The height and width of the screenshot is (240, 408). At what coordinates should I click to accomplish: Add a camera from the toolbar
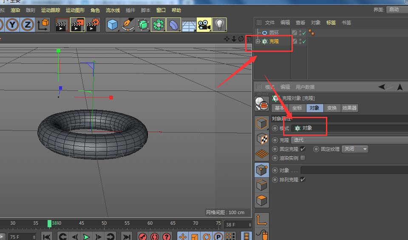[204, 25]
